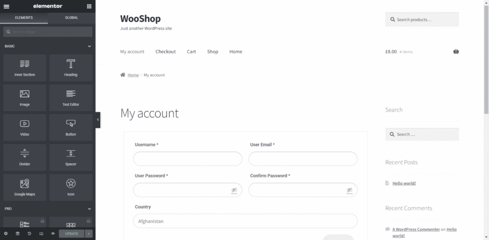This screenshot has height=240, width=489.
Task: Open the Navigator layers icon
Action: 18,233
